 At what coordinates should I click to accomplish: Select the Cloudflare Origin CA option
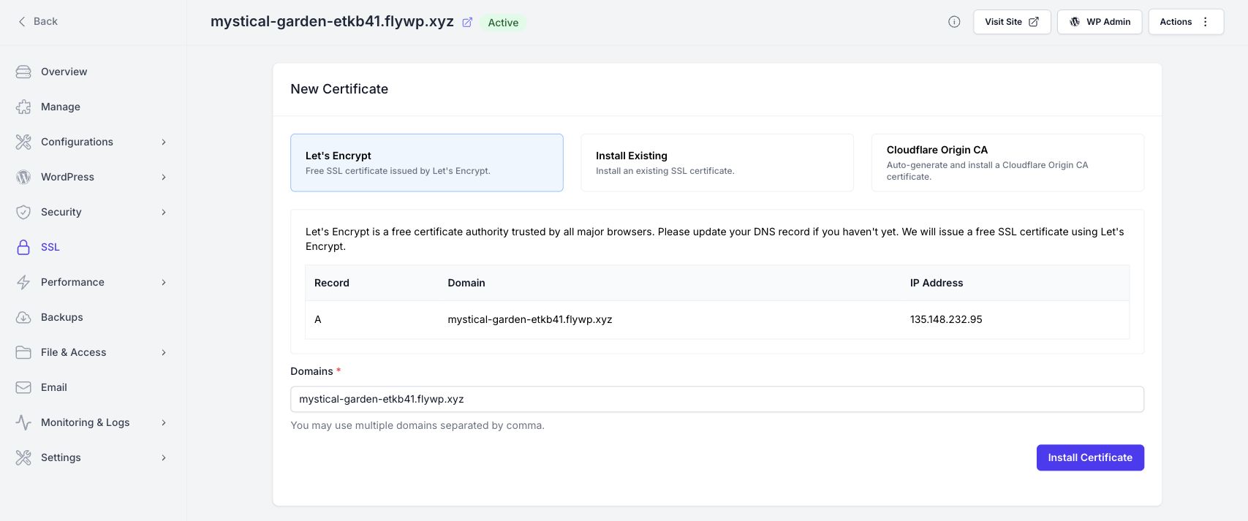pyautogui.click(x=1007, y=162)
